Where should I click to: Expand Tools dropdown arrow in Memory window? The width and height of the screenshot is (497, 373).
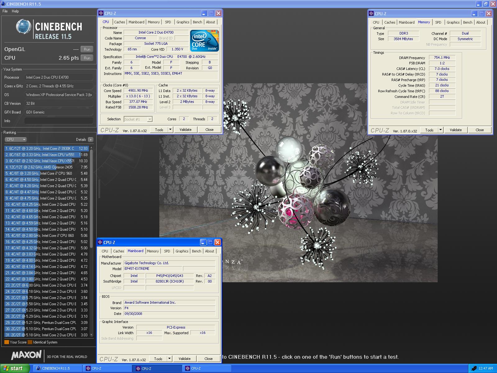(x=440, y=130)
